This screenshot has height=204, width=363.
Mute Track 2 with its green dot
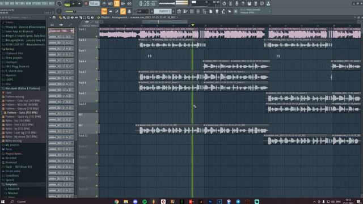pos(97,47)
